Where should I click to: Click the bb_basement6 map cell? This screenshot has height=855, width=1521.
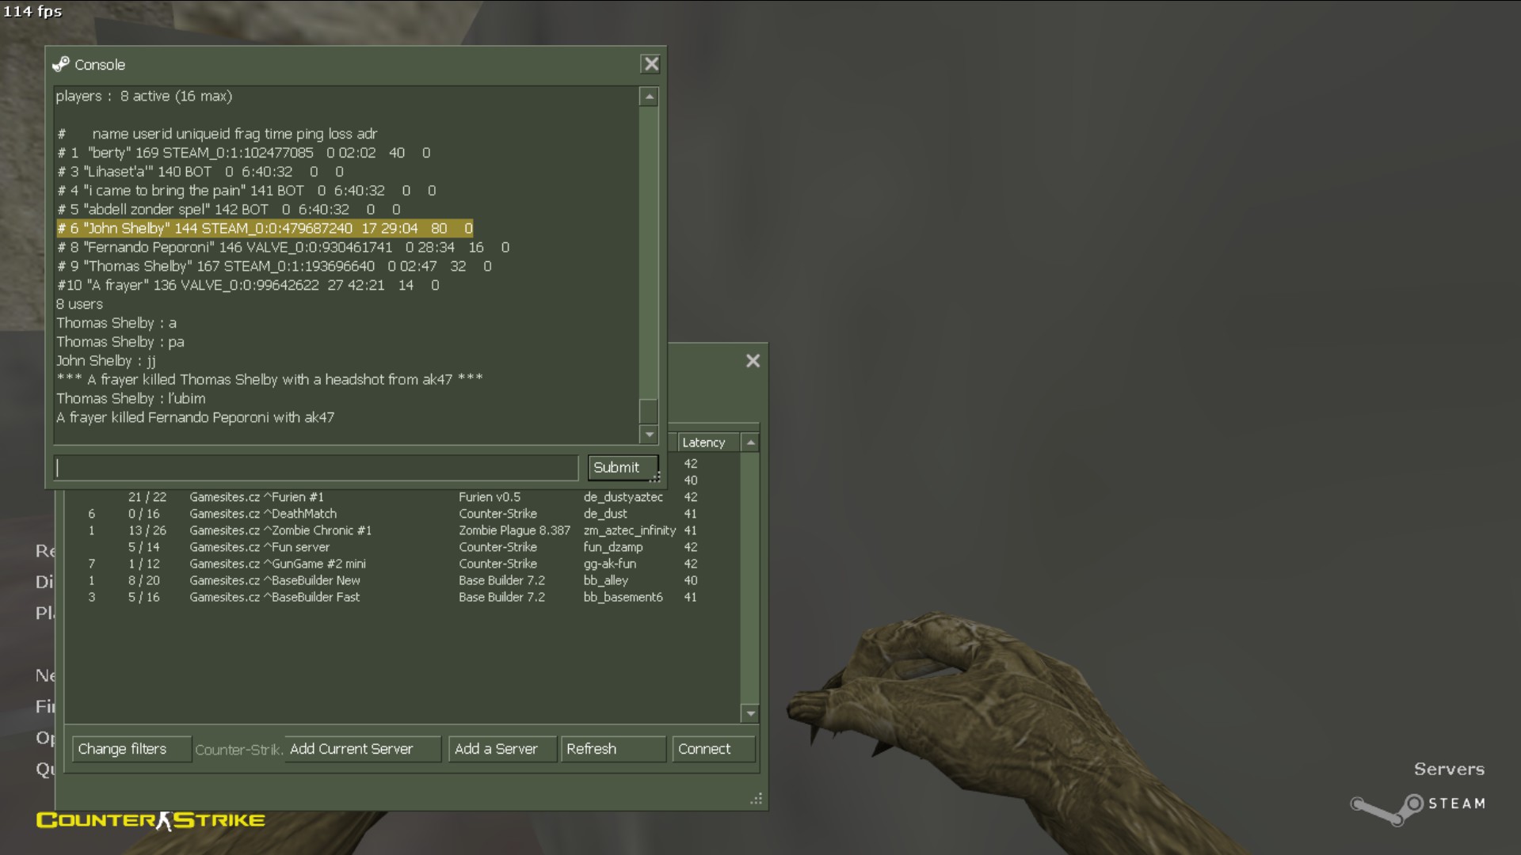pyautogui.click(x=623, y=597)
